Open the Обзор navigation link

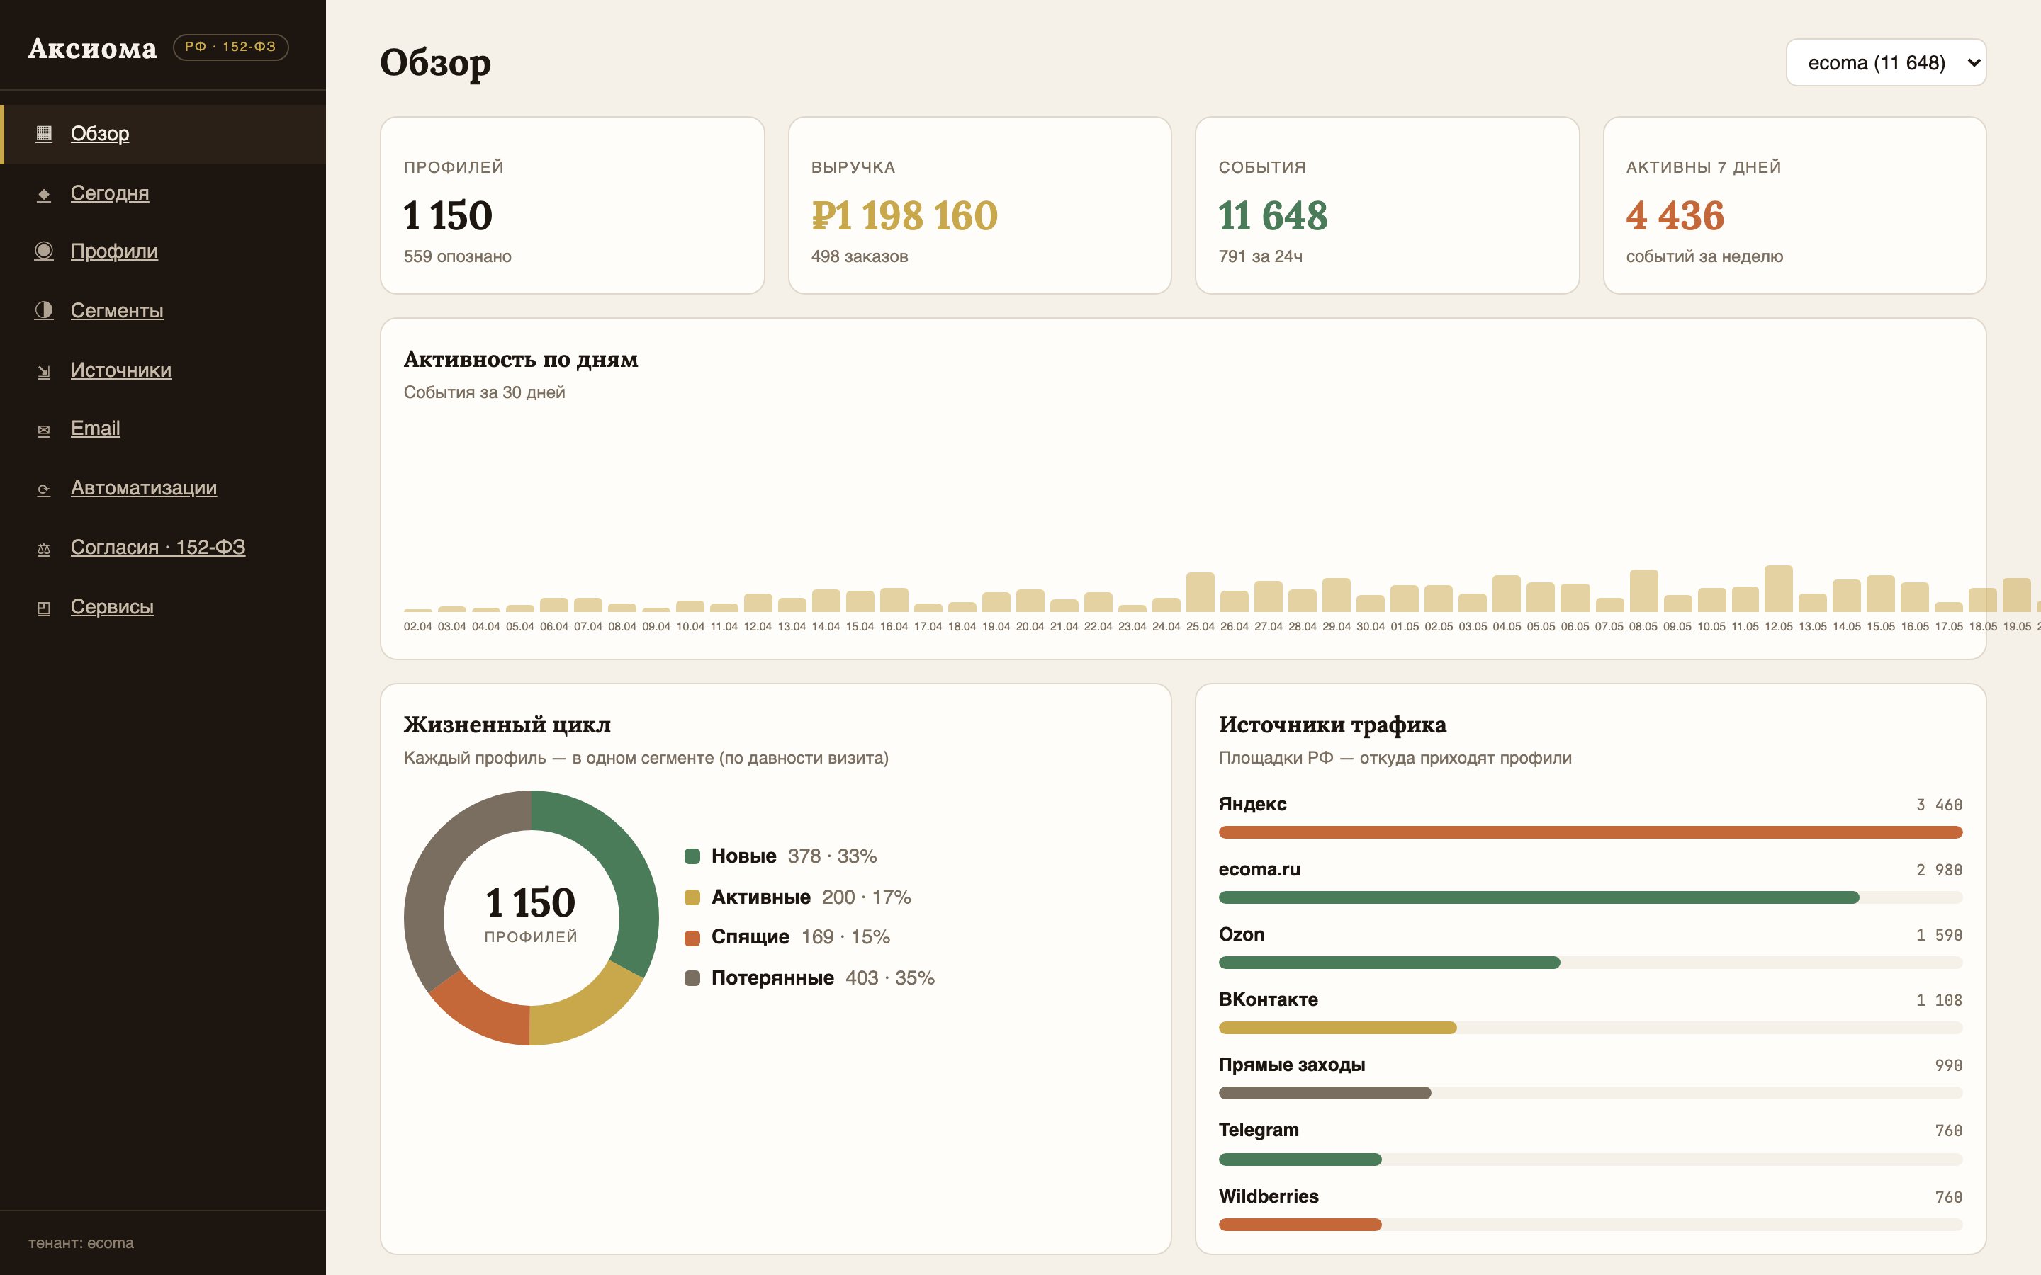(99, 133)
